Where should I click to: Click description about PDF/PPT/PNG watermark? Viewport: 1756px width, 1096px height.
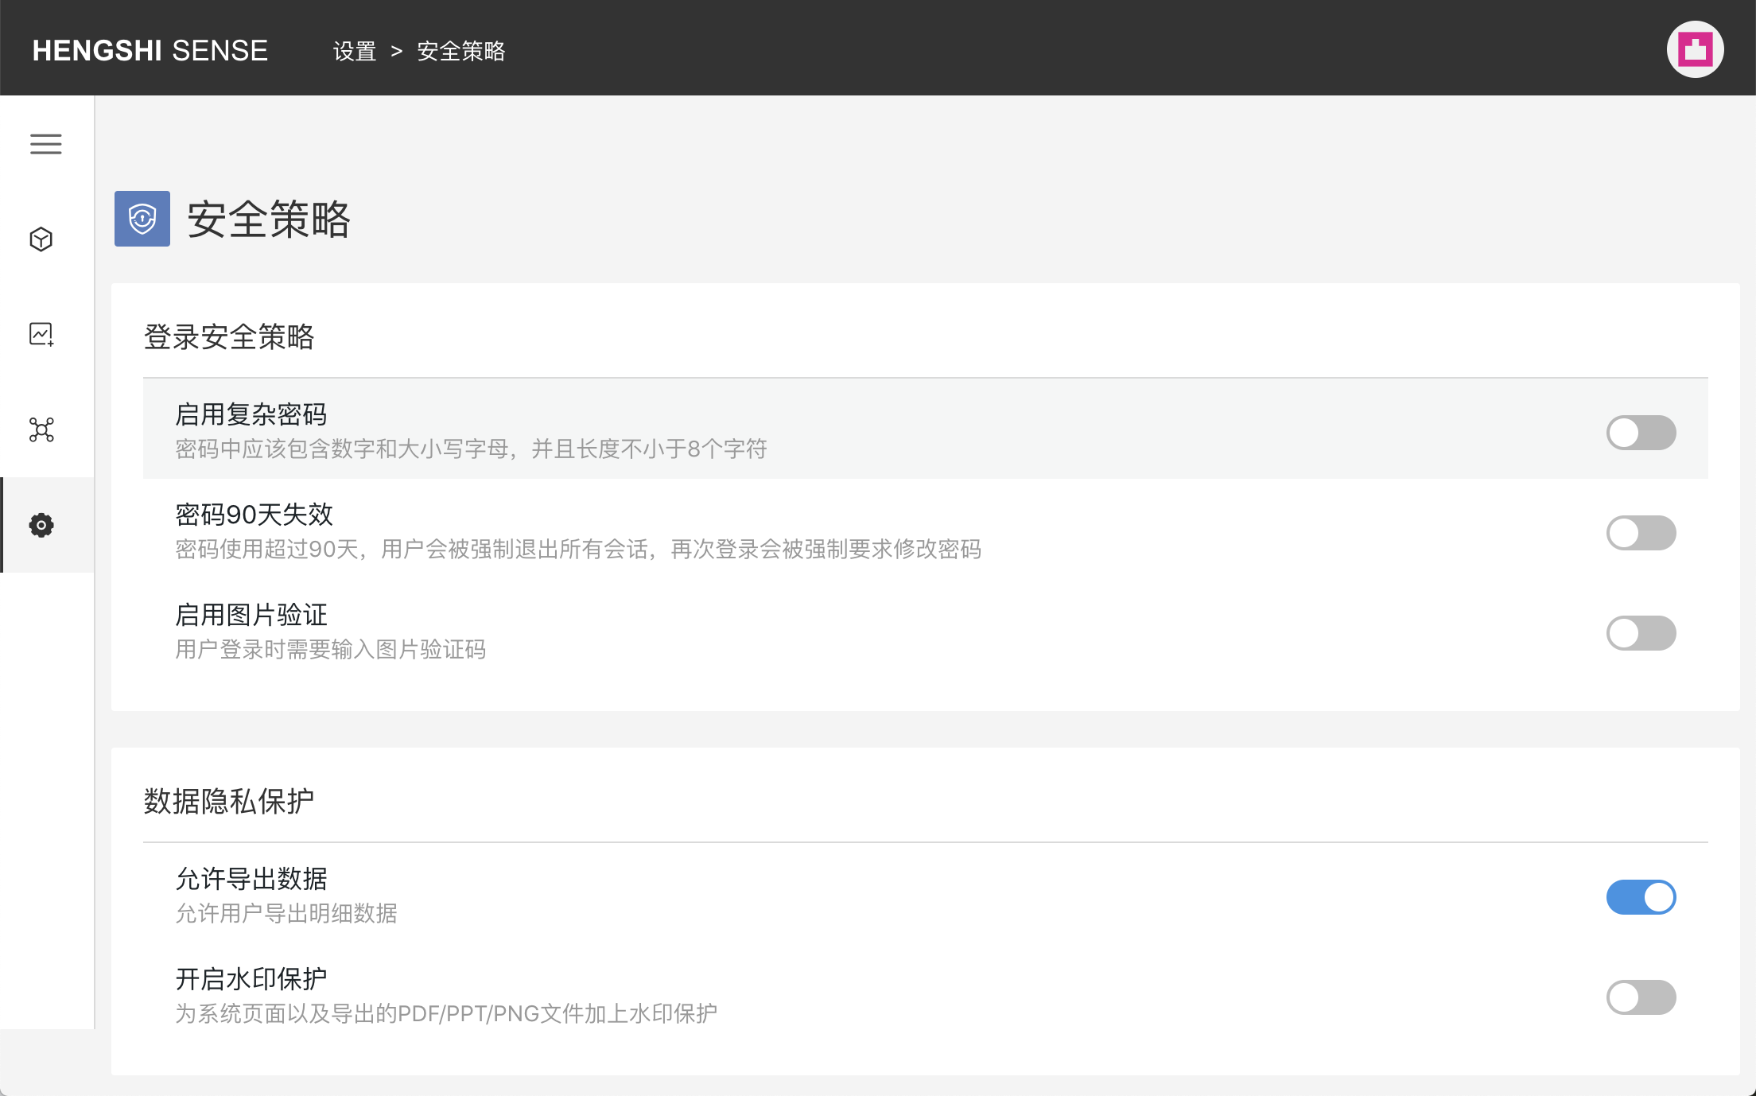446,1014
